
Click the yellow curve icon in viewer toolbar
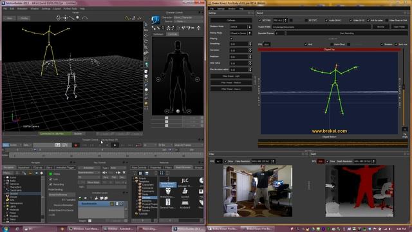click(x=127, y=18)
